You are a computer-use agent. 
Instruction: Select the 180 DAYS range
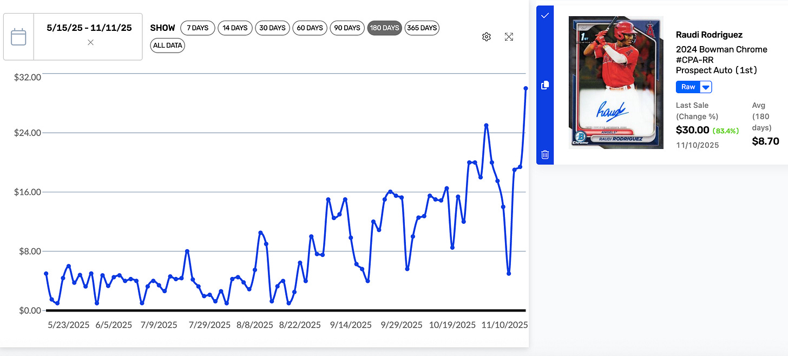pyautogui.click(x=384, y=28)
